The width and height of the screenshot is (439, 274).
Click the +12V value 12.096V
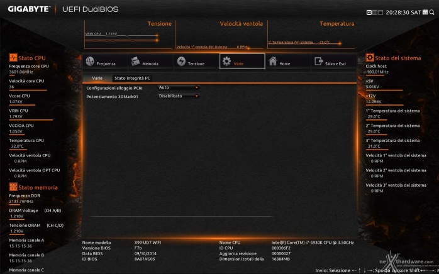pos(374,102)
